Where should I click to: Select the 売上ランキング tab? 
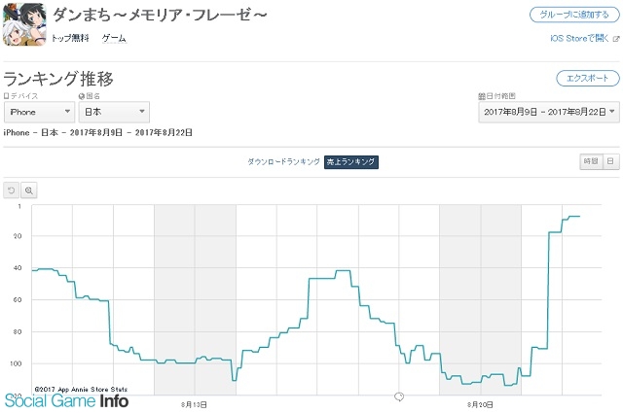point(350,162)
